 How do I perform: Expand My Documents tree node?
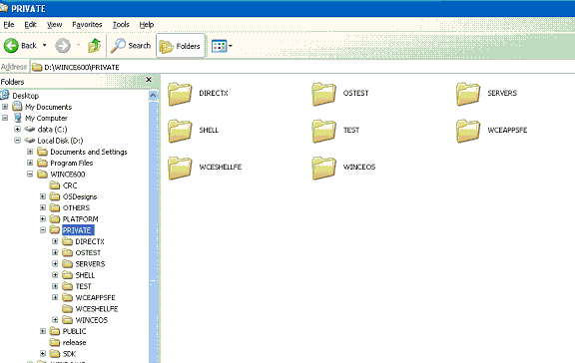tap(5, 107)
